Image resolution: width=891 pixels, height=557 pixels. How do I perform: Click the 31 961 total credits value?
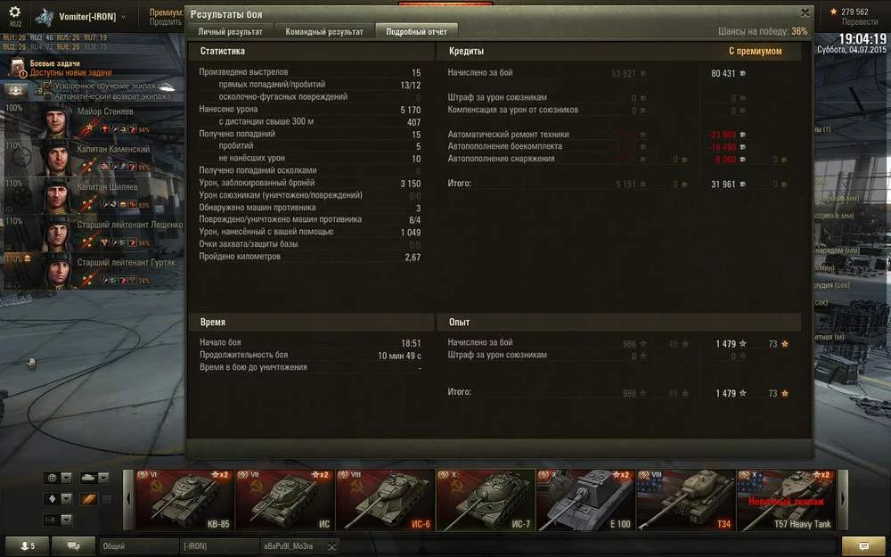(723, 184)
